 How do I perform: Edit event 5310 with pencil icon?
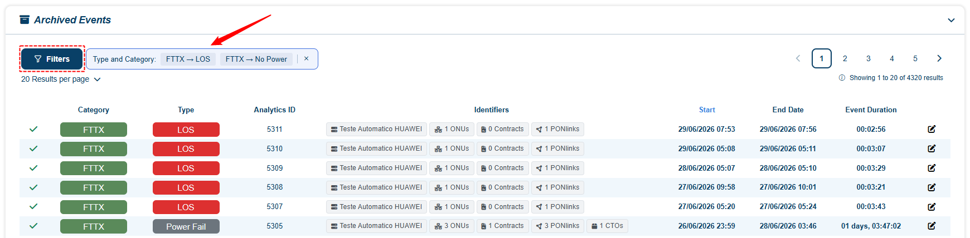point(932,148)
